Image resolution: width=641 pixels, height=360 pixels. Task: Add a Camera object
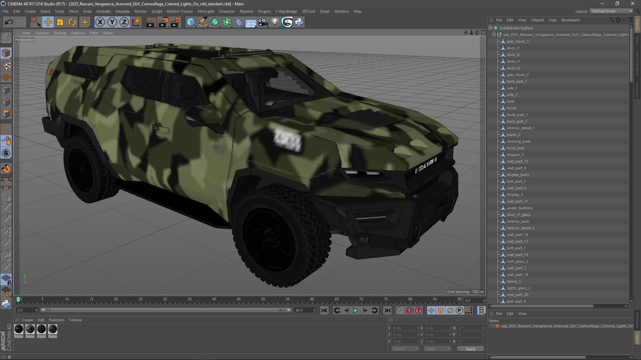coord(263,22)
